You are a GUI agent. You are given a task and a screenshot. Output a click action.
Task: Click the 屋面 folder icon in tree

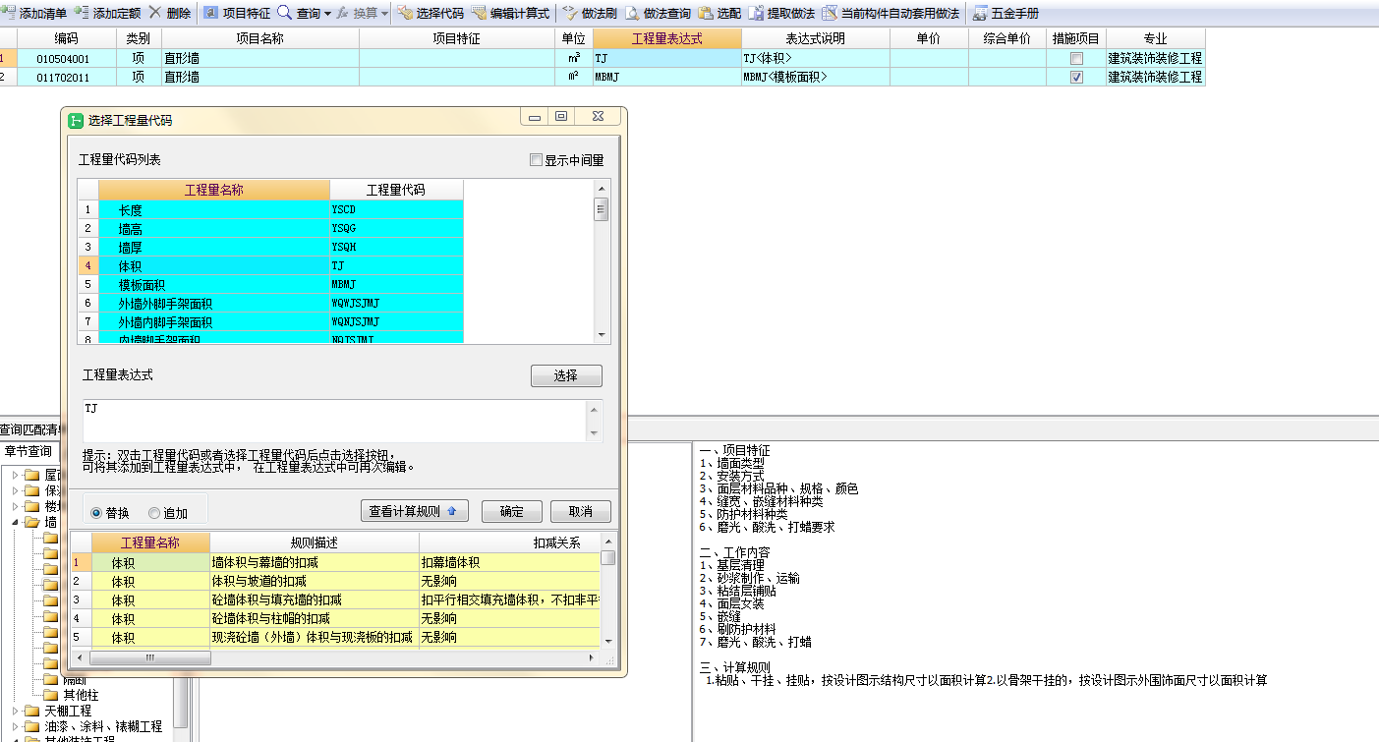(x=32, y=476)
